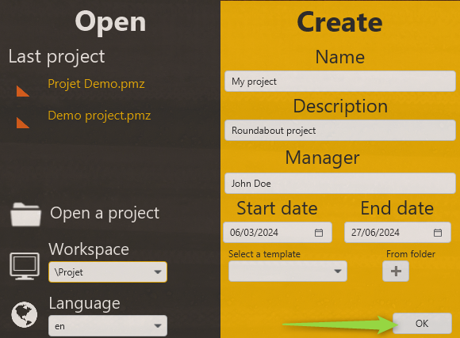The width and height of the screenshot is (460, 338).
Task: Confirm project creation with OK button
Action: click(422, 323)
